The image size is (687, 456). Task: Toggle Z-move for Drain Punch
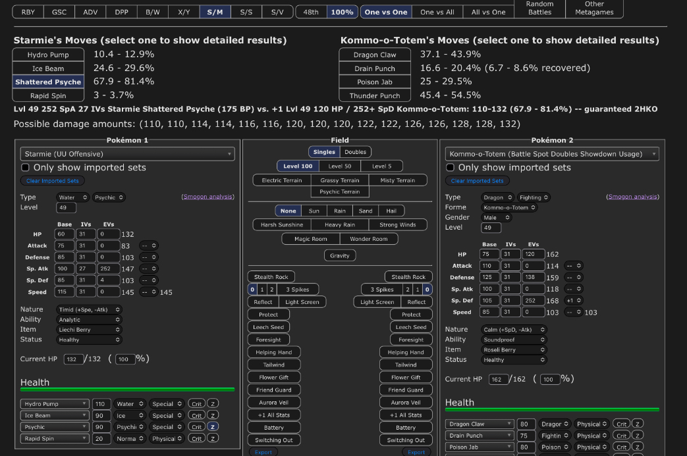[x=638, y=436]
